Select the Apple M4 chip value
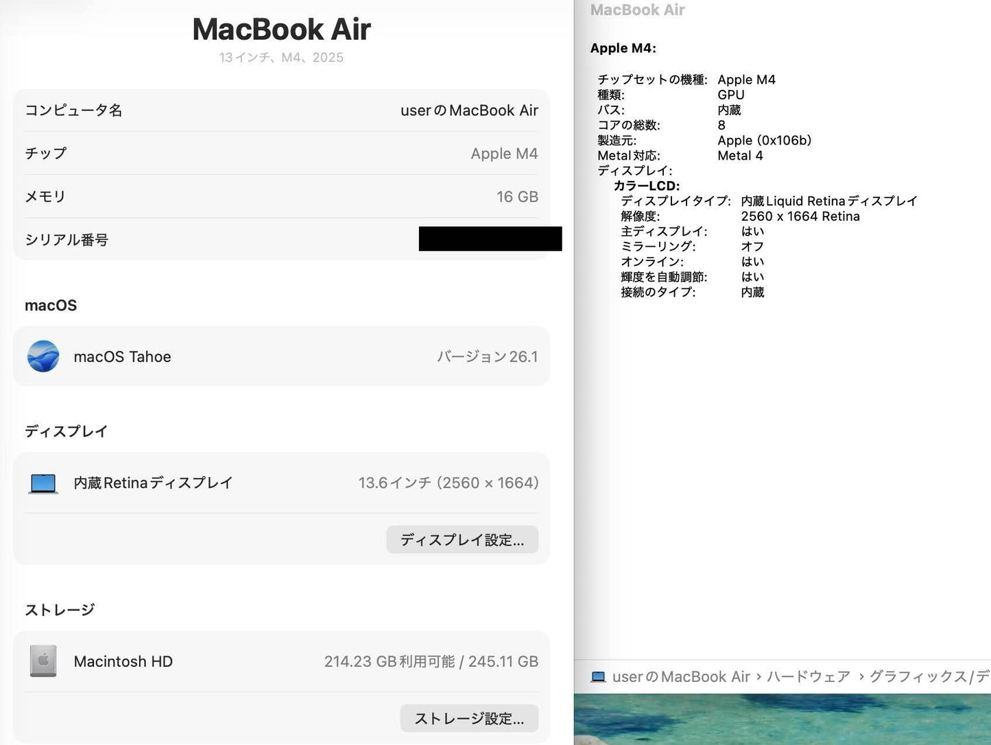The height and width of the screenshot is (745, 991). 504,153
